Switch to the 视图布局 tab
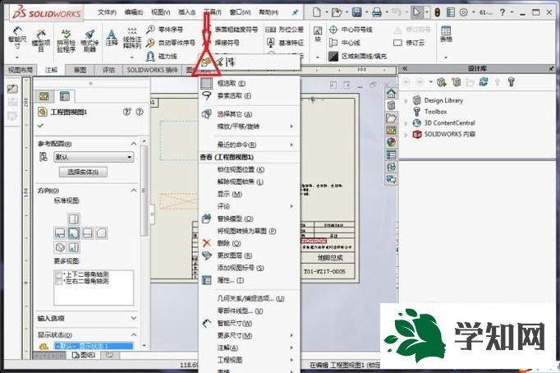Image resolution: width=560 pixels, height=373 pixels. [x=21, y=70]
